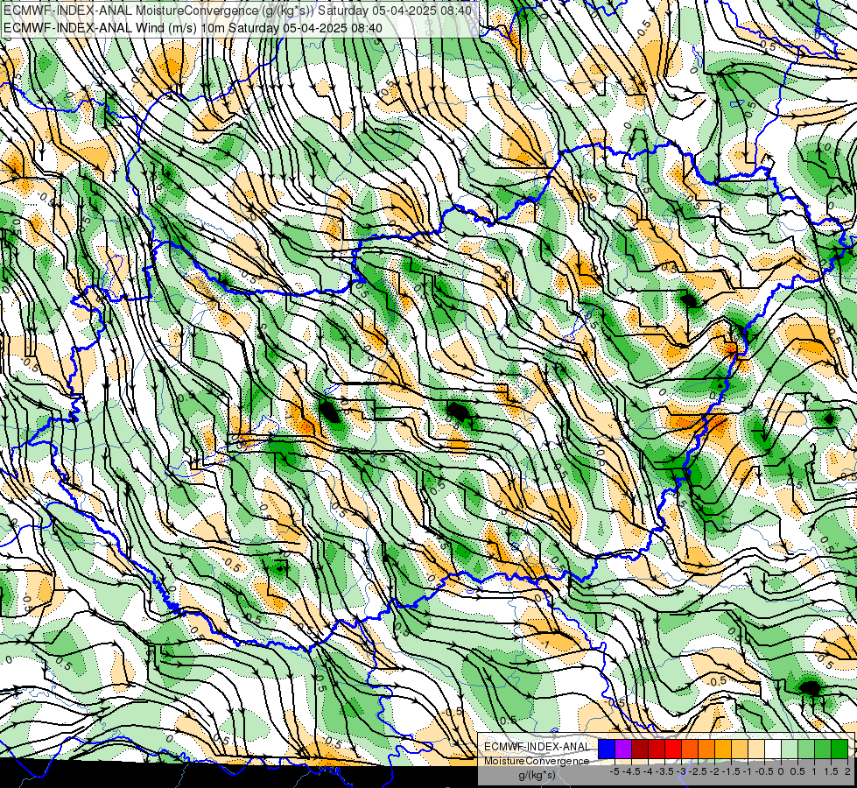Click the pale peach legend swatch next to white
This screenshot has width=857, height=788.
(756, 749)
